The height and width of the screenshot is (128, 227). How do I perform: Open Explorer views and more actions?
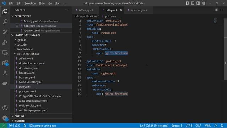click(67, 10)
